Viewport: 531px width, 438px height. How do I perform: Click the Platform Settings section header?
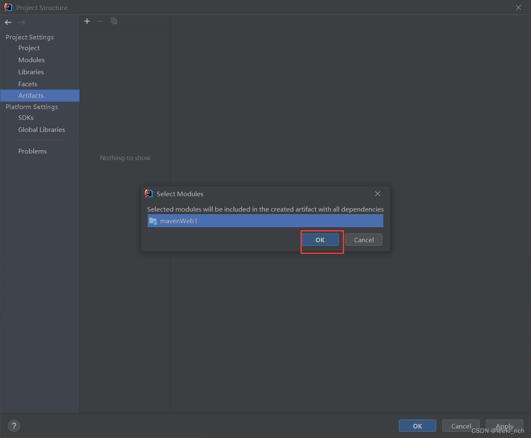pyautogui.click(x=32, y=107)
